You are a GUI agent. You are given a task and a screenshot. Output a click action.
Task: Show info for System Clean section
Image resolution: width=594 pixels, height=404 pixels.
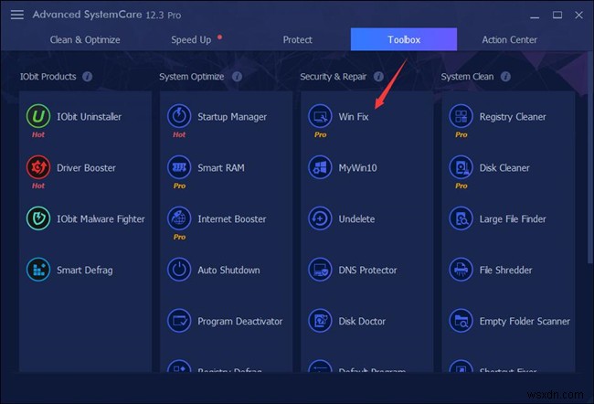505,77
